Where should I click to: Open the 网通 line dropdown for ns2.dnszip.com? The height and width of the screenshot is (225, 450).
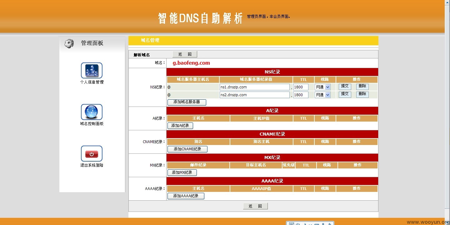point(322,95)
